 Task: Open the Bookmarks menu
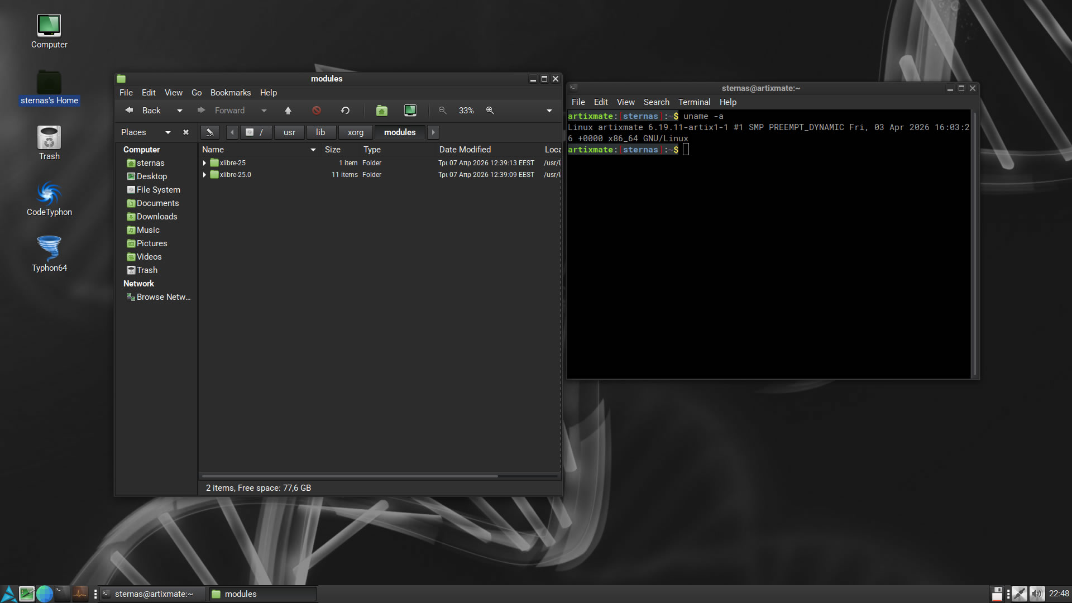230,93
